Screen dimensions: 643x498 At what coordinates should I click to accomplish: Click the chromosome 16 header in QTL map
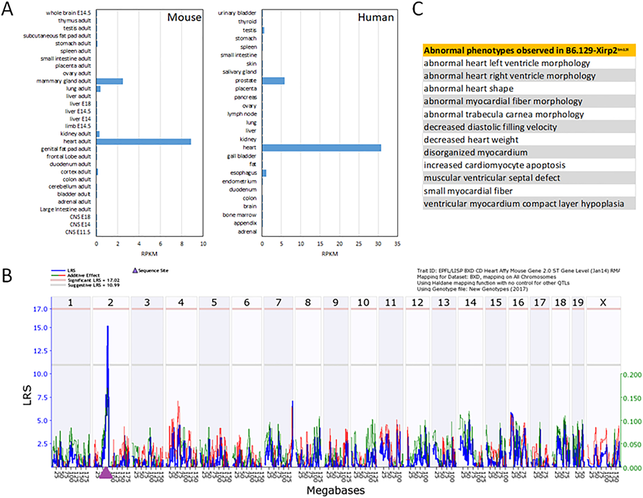click(x=518, y=303)
